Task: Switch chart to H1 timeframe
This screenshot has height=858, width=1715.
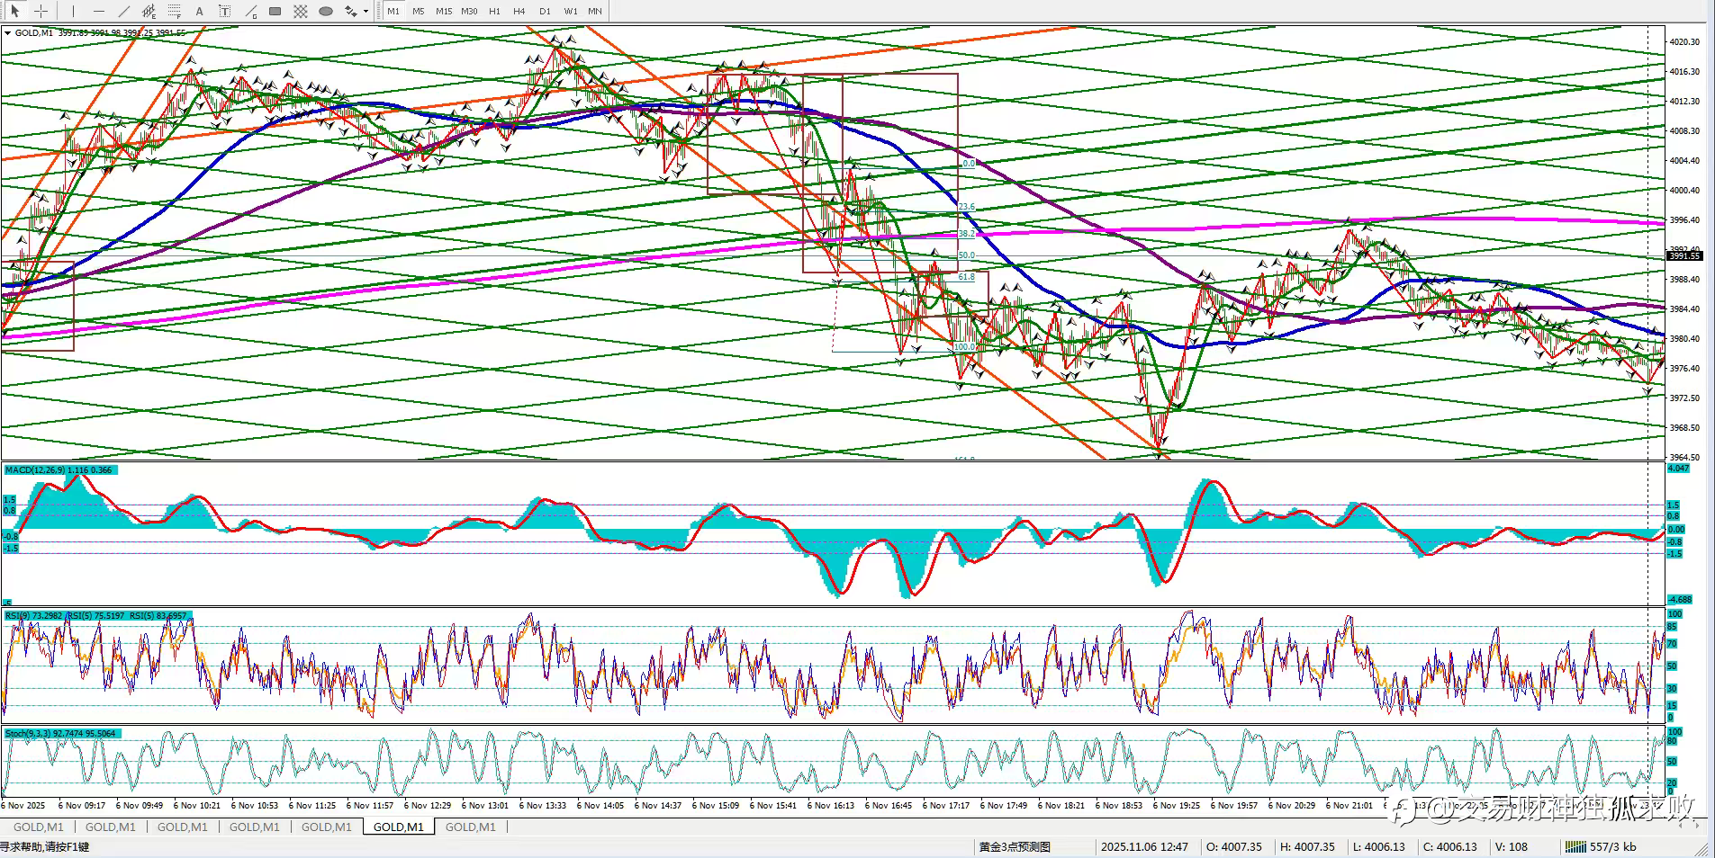Action: 494,12
